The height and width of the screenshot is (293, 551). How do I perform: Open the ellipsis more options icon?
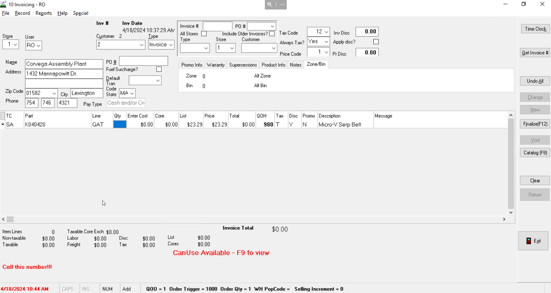point(282,5)
